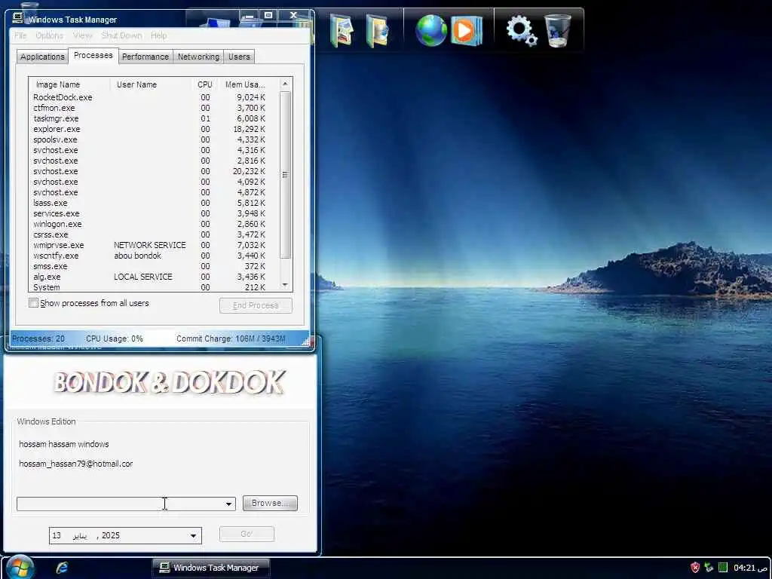Click the red security shield tray icon
This screenshot has width=772, height=579.
(x=695, y=568)
